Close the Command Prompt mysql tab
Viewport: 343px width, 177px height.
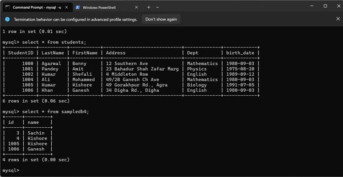[66, 7]
